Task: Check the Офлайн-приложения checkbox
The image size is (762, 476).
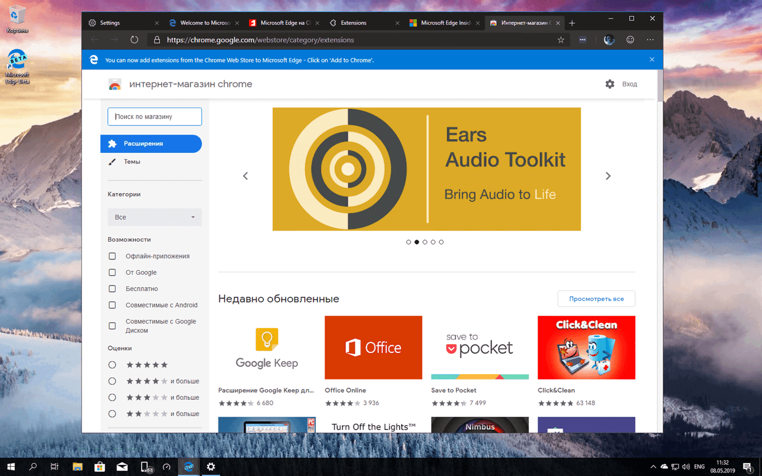Action: point(112,256)
